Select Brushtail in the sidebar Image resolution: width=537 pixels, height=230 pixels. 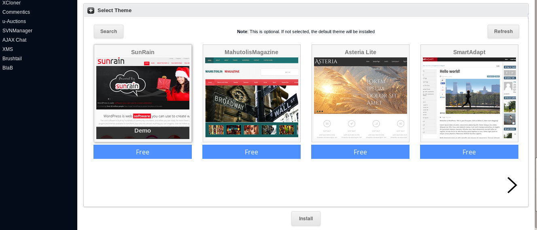(12, 59)
